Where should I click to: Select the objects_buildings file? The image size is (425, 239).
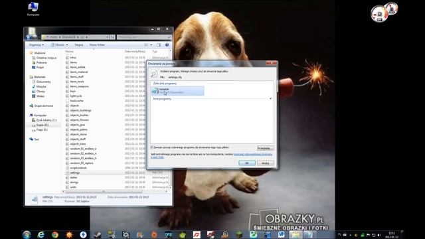80,110
